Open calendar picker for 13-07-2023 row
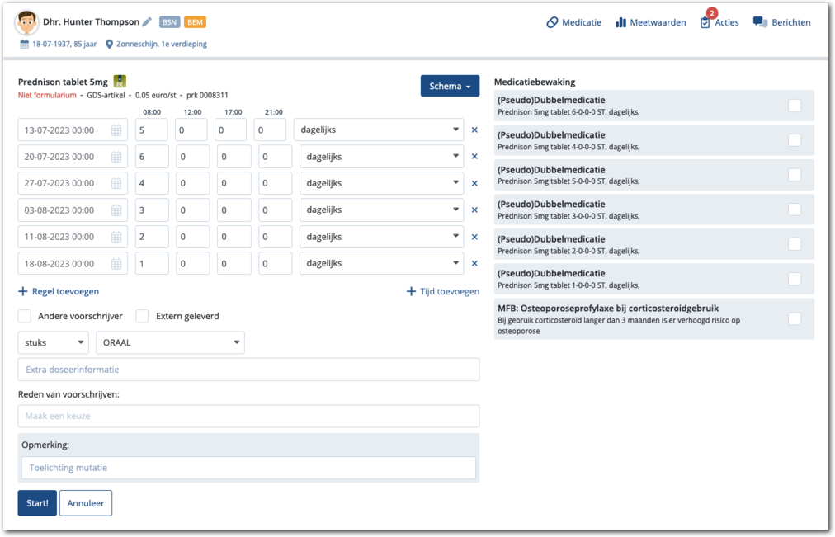835x537 pixels. pos(116,130)
